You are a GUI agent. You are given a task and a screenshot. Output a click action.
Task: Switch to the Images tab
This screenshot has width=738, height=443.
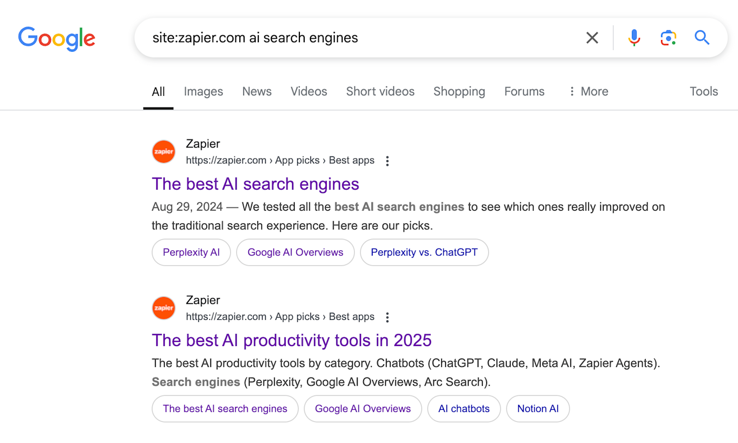(x=203, y=91)
